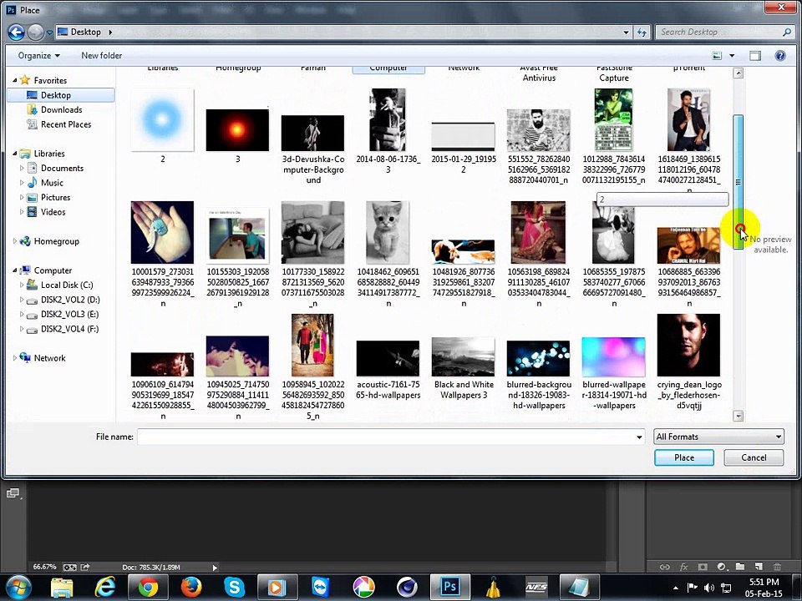Open the Windows Start orb
The image size is (802, 601).
[x=19, y=588]
